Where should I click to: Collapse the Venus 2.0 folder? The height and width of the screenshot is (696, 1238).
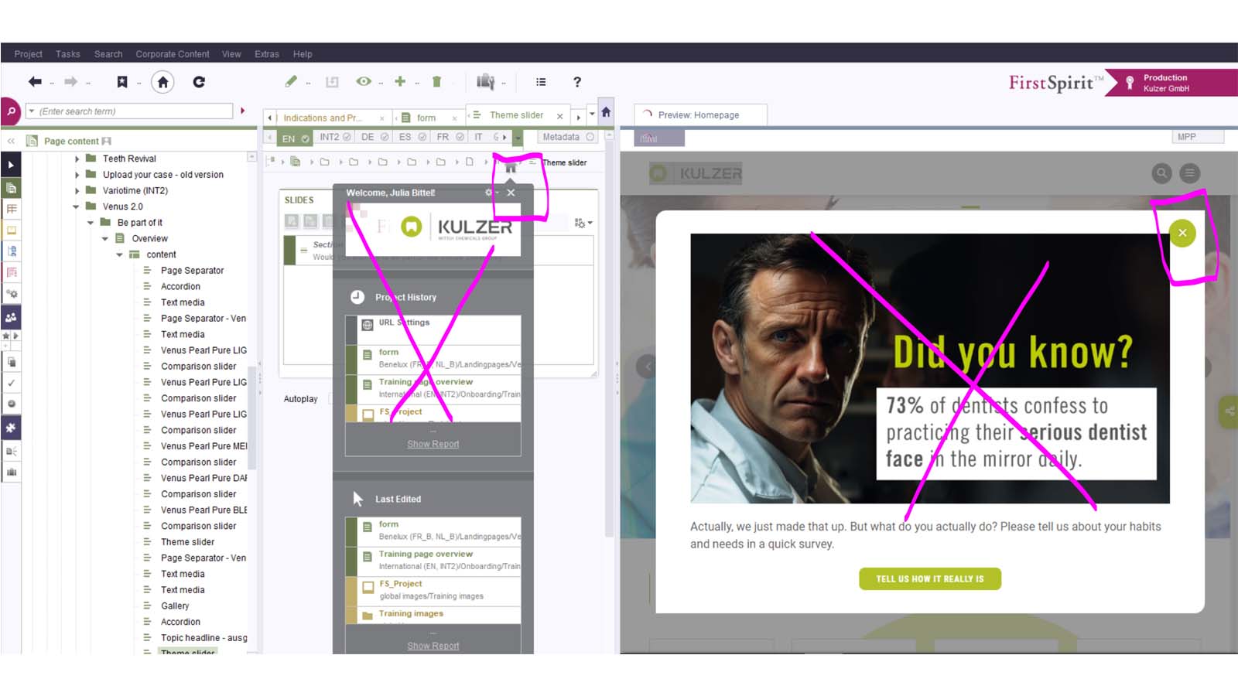point(76,206)
